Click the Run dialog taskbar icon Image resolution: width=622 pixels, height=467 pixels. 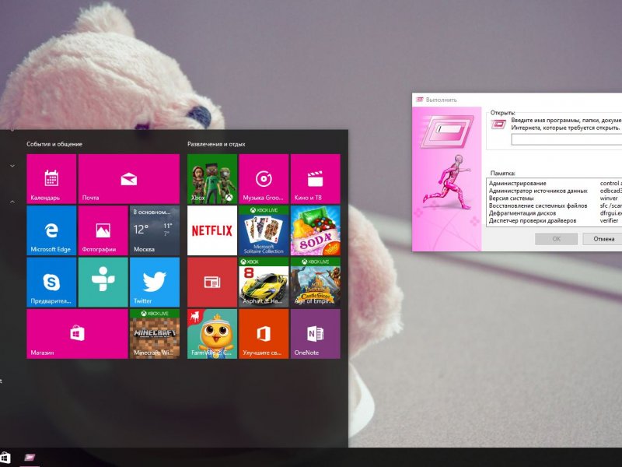click(30, 458)
